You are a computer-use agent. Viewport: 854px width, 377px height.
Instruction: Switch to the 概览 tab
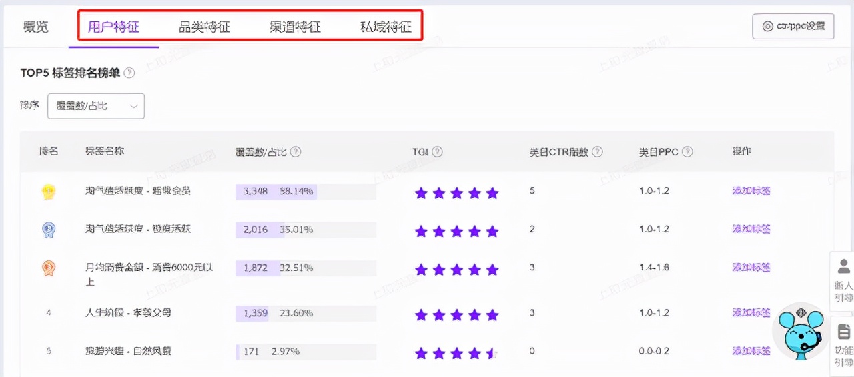tap(36, 27)
